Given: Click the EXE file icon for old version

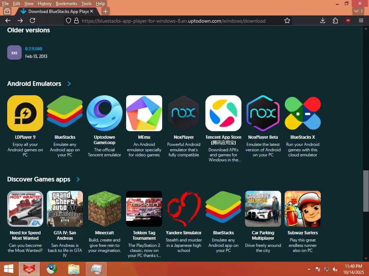Looking at the screenshot, I should (x=14, y=52).
